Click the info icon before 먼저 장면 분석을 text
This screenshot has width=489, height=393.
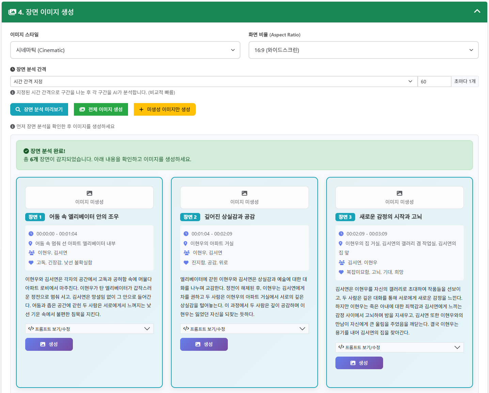(13, 126)
